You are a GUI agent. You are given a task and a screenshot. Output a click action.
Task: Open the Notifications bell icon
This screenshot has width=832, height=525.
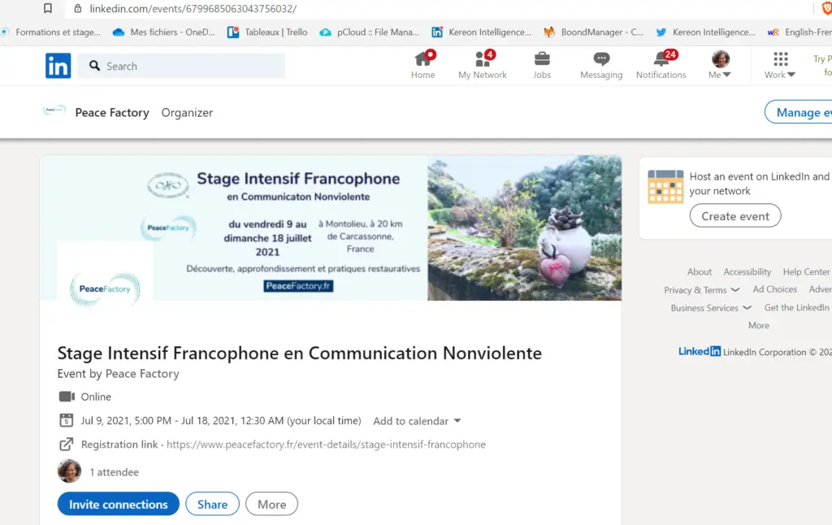(661, 59)
